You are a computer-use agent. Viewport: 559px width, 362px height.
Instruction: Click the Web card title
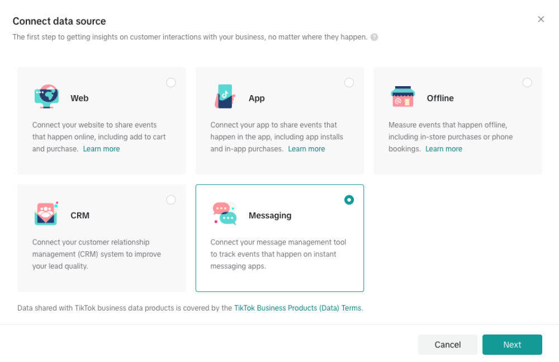[x=79, y=98]
